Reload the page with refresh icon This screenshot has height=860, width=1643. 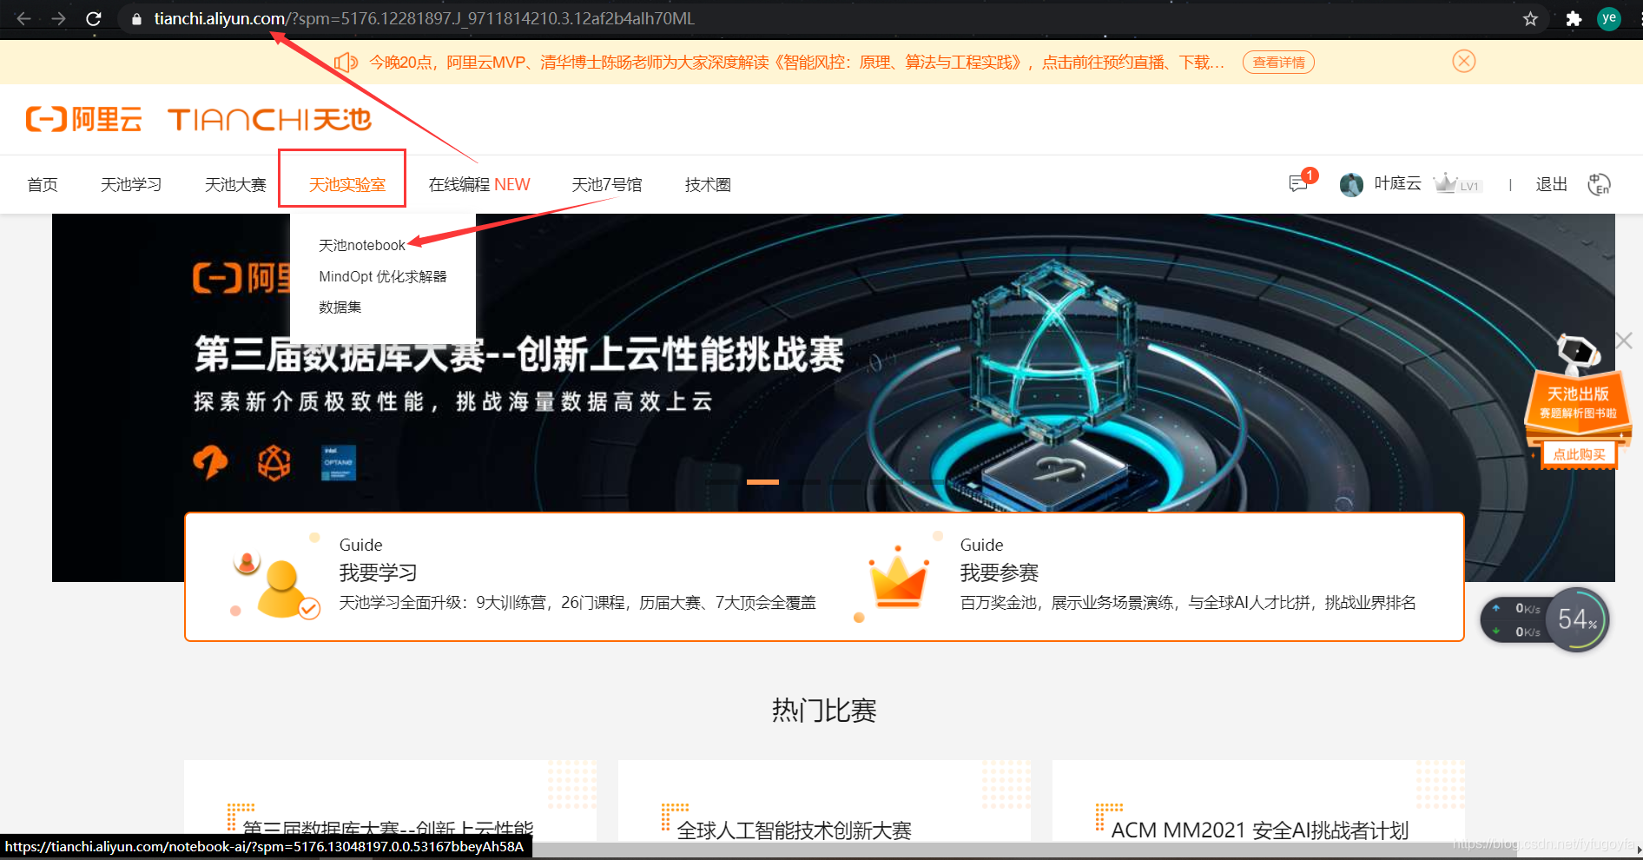tap(94, 18)
